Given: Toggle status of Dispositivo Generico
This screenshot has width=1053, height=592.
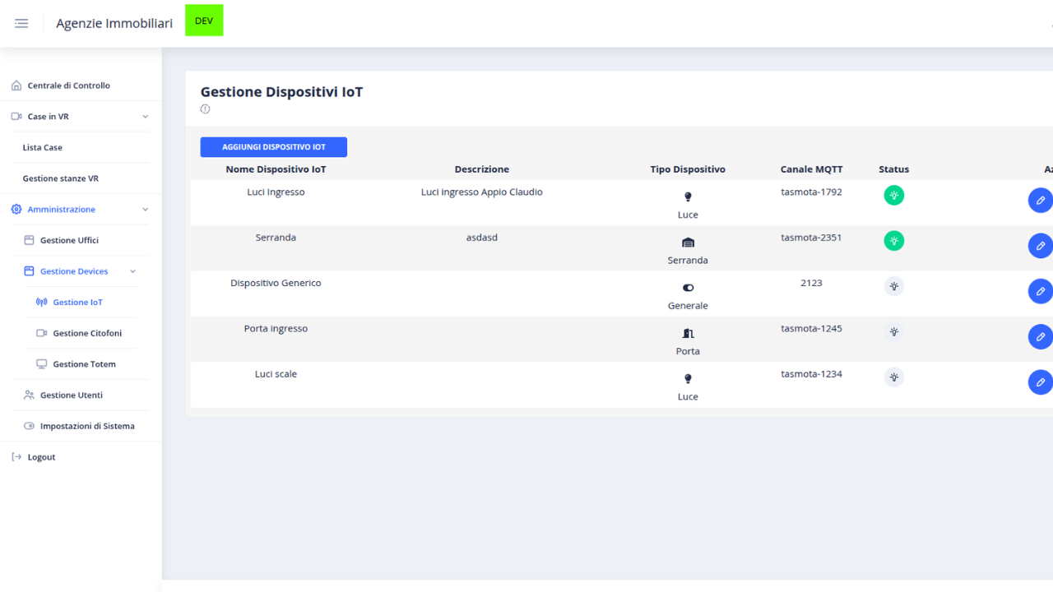Looking at the screenshot, I should pos(893,286).
